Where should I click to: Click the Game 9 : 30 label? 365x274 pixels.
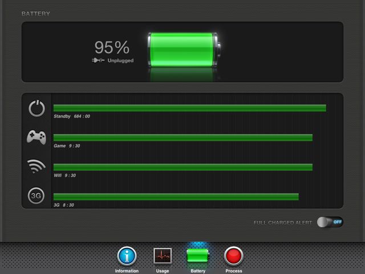(x=67, y=146)
